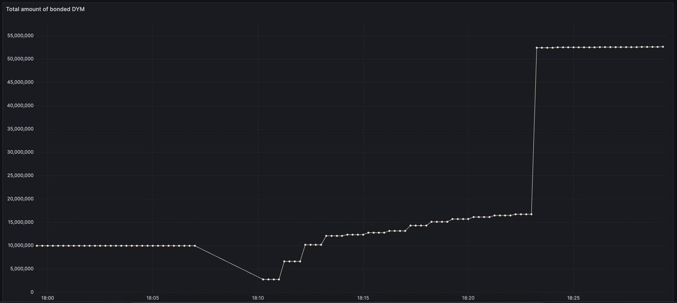Click the 20,000,000 y-axis label
This screenshot has width=677, height=303.
pos(21,199)
